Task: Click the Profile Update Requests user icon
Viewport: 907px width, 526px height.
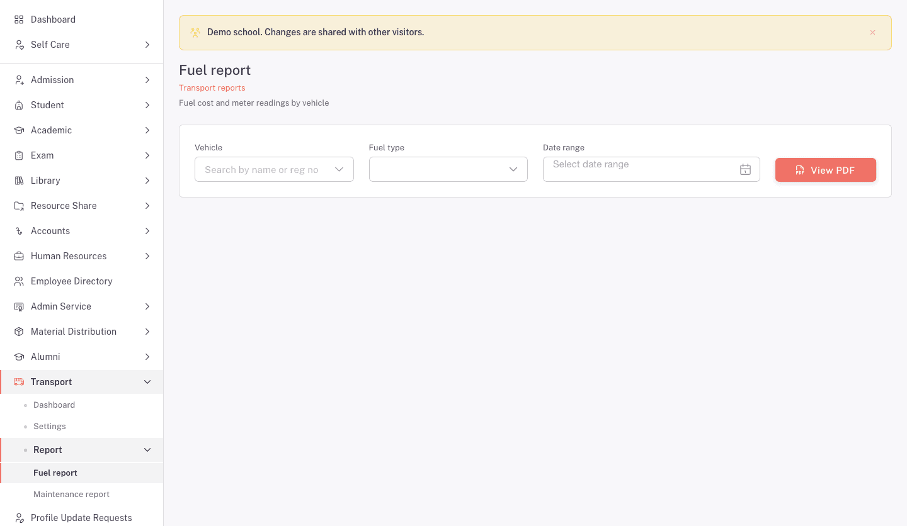Action: tap(19, 518)
